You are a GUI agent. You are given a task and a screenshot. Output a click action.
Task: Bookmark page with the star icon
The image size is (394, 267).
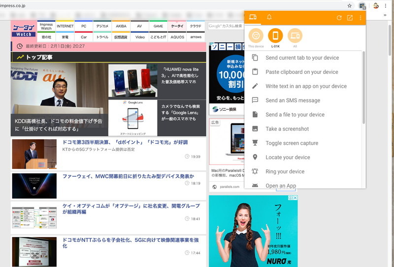coord(349,5)
